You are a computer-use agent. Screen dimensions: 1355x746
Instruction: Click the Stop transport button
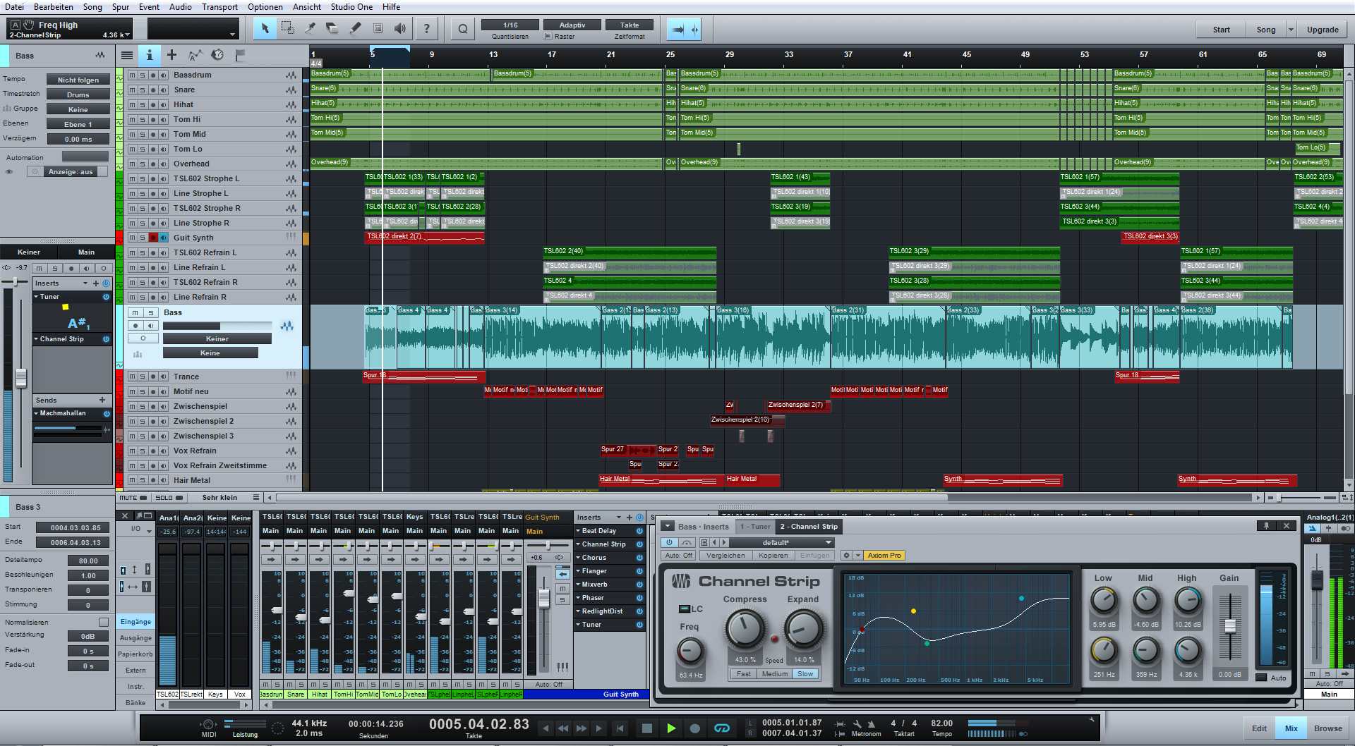tap(646, 728)
